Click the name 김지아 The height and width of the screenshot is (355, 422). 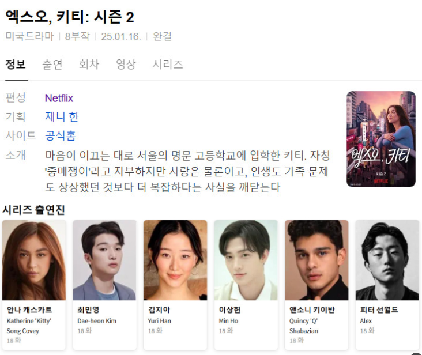pyautogui.click(x=159, y=310)
